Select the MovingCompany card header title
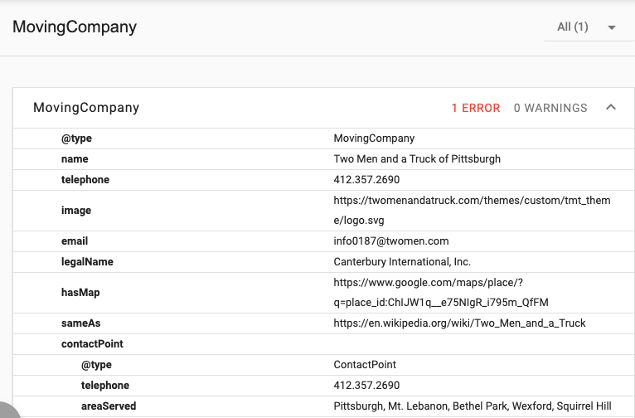 (x=86, y=108)
